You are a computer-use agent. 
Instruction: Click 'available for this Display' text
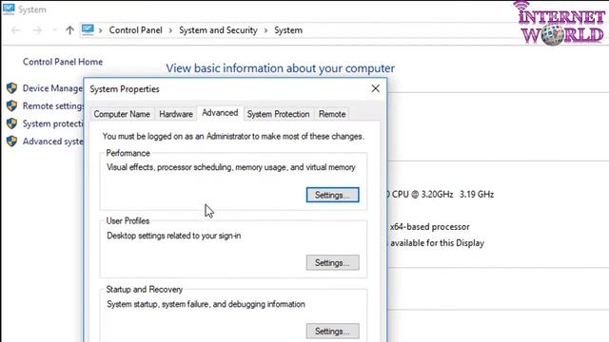coord(437,243)
